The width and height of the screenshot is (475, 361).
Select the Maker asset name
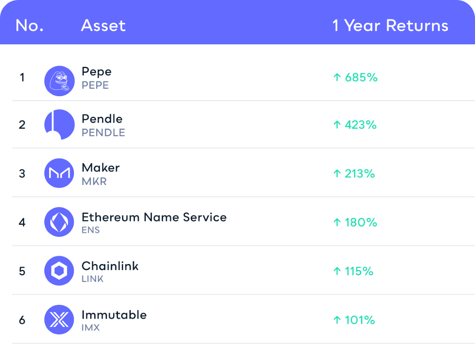click(x=101, y=167)
